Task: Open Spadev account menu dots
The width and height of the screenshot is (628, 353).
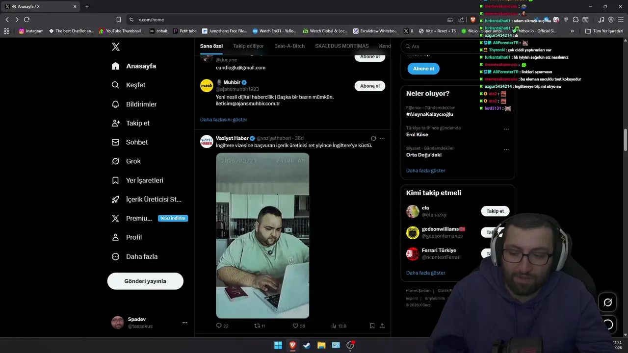Action: (x=185, y=323)
